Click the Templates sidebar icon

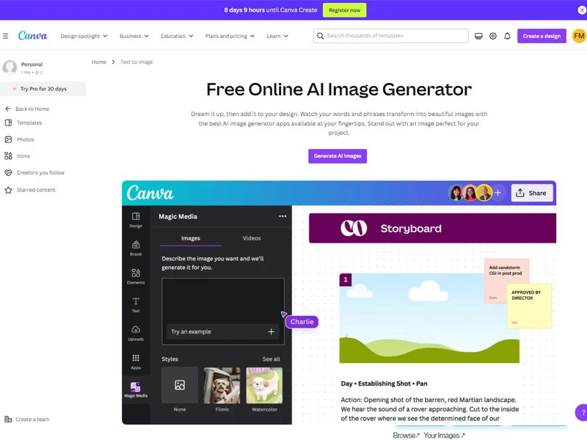pos(8,122)
